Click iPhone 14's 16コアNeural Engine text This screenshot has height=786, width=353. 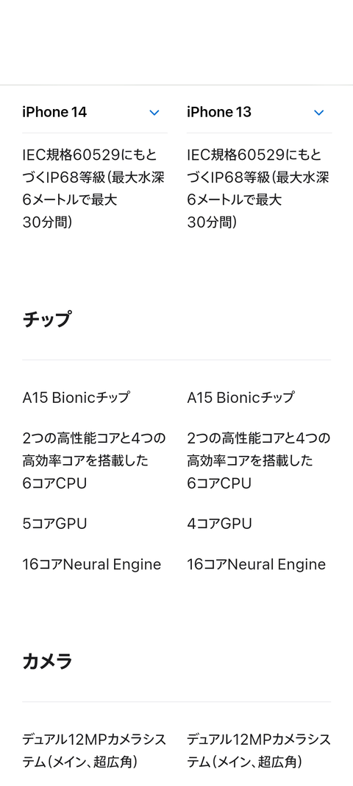[x=92, y=564]
